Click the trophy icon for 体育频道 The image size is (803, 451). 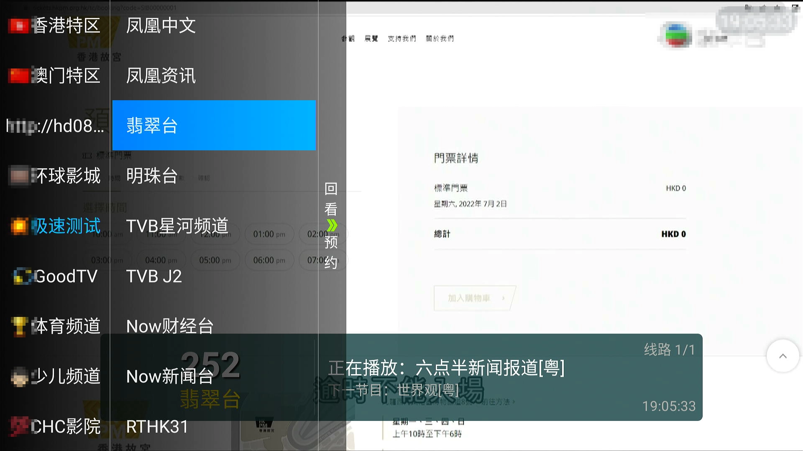(x=19, y=327)
